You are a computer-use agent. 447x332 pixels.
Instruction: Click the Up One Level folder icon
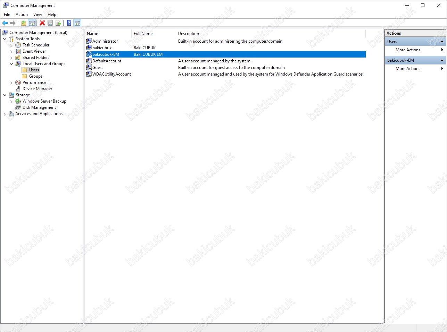coord(23,23)
